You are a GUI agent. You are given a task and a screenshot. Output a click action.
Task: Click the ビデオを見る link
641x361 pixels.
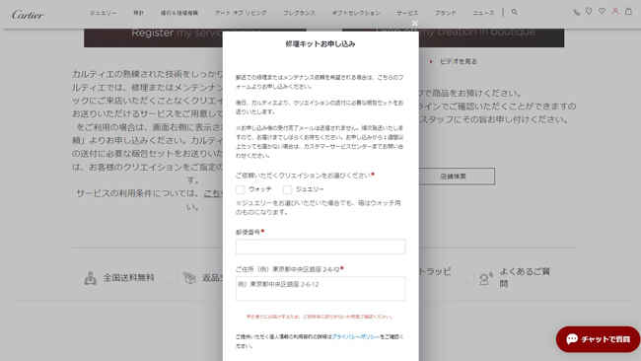click(459, 62)
